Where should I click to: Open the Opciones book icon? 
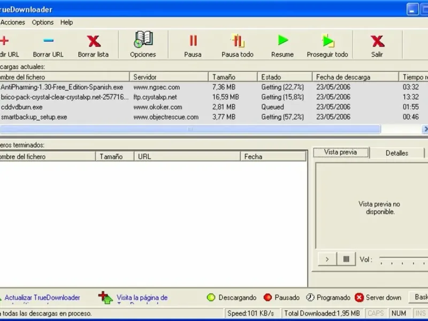point(143,40)
